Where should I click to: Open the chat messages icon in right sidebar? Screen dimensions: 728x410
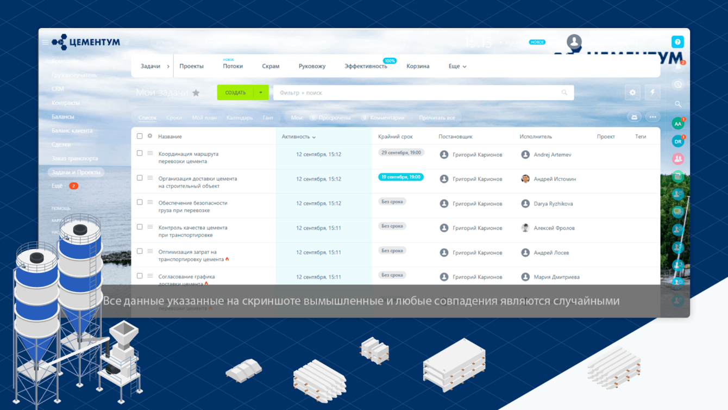(x=678, y=85)
